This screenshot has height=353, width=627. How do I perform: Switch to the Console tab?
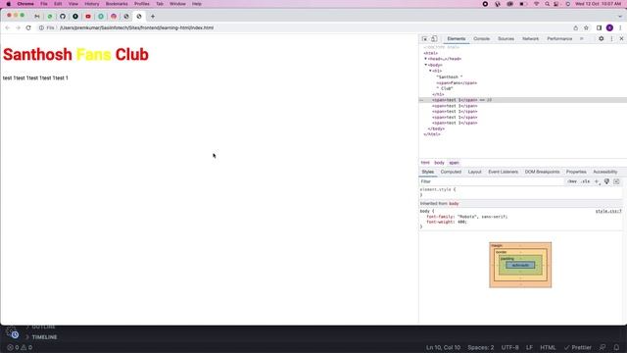pyautogui.click(x=481, y=39)
